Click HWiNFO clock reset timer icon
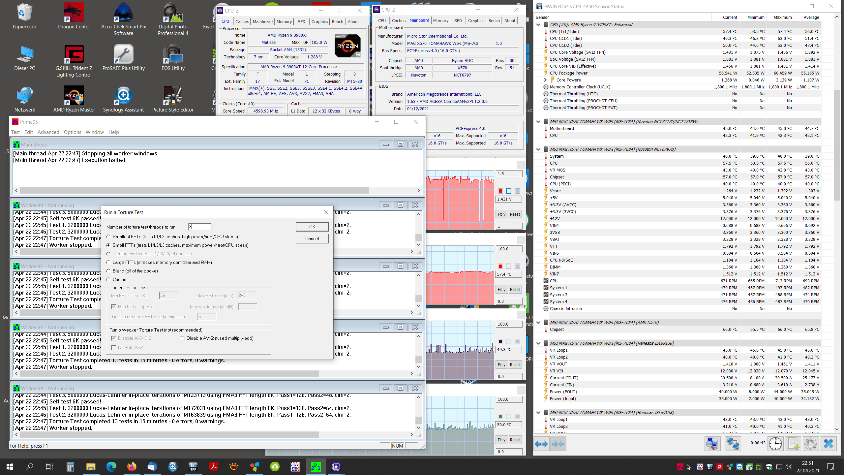 pos(775,444)
